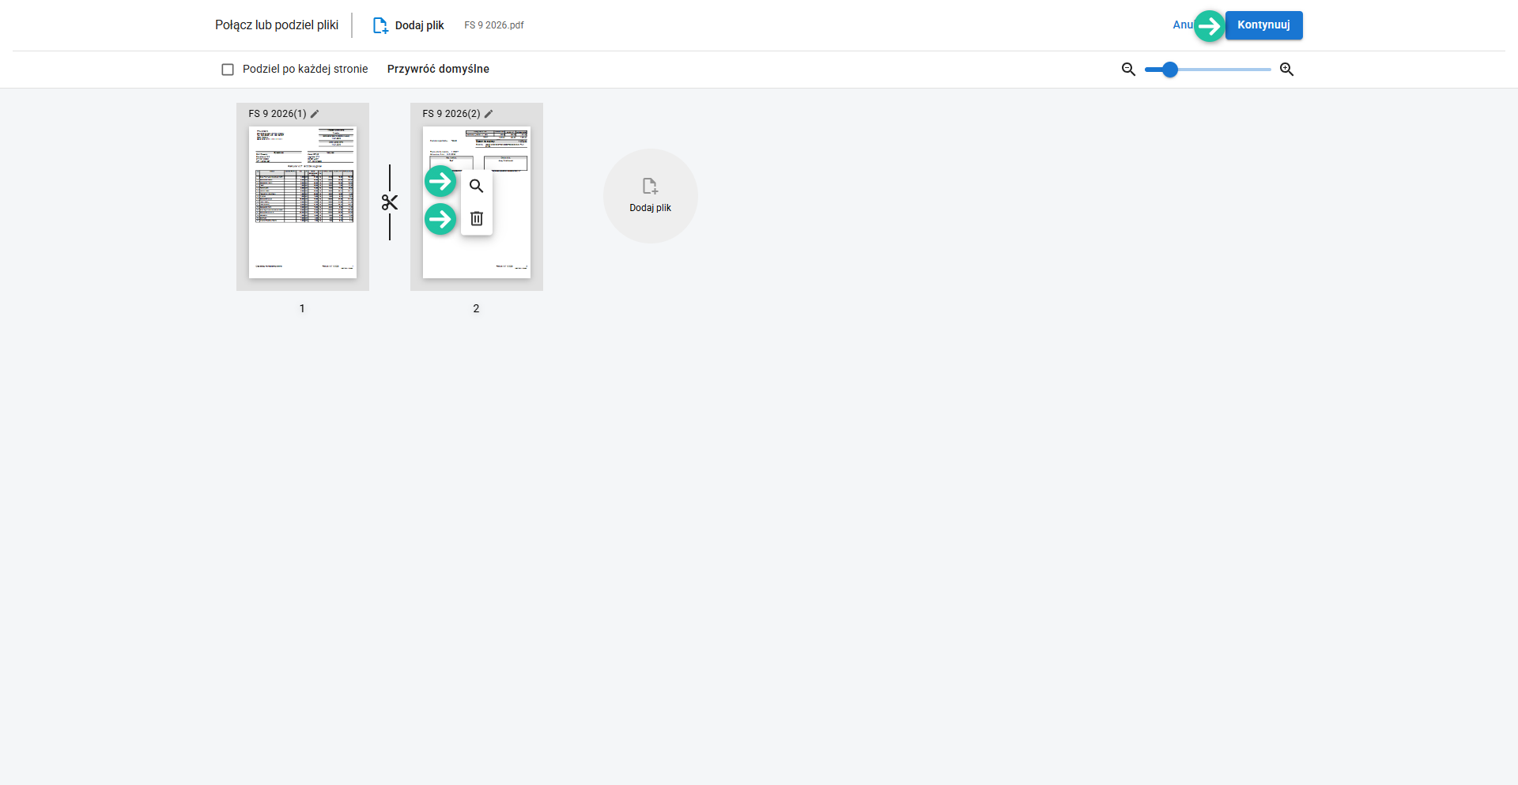Click the zoom in magnifier icon
Viewport: 1518px width, 785px height.
[1286, 70]
